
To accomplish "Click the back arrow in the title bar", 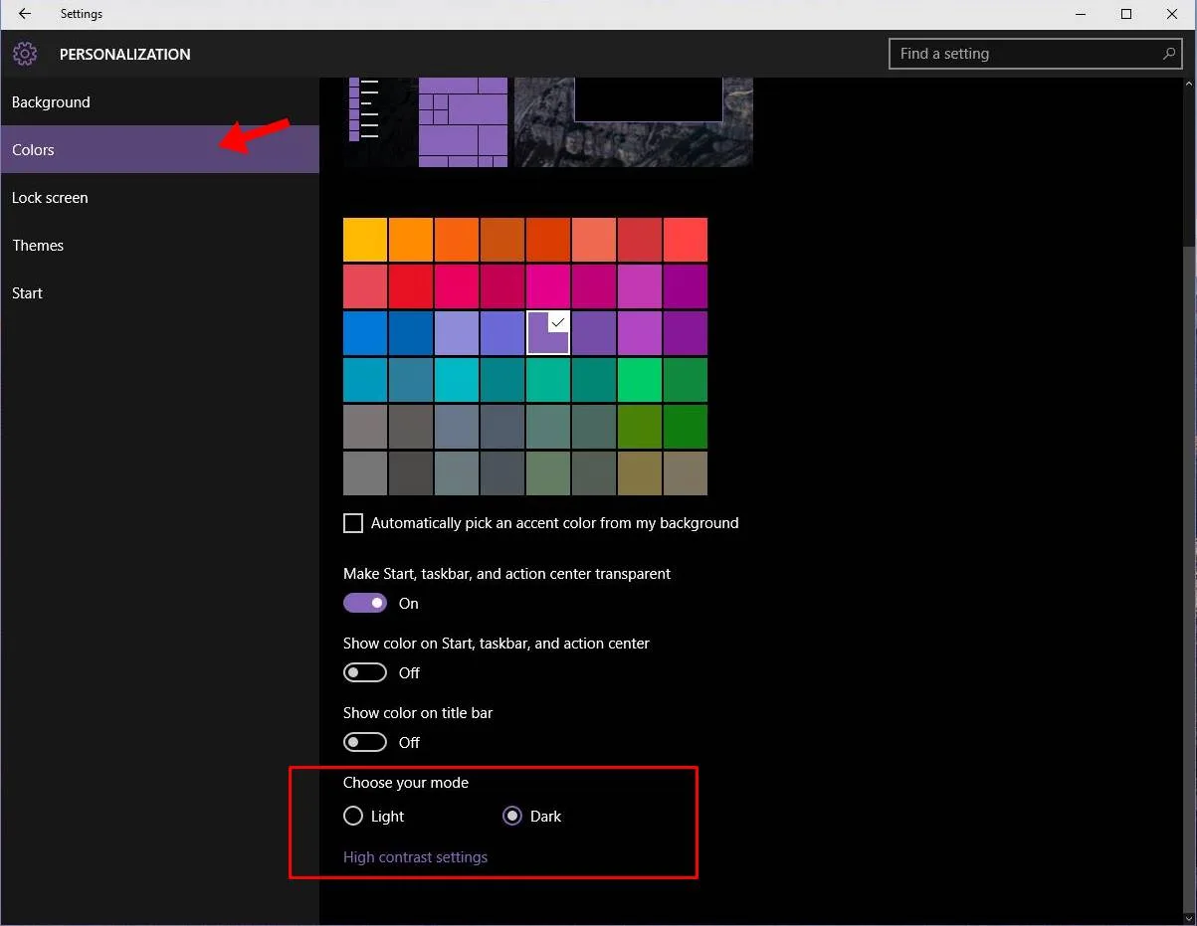I will 24,14.
